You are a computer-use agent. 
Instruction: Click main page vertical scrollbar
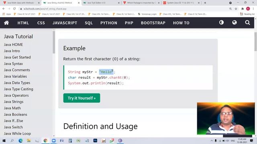click(x=255, y=42)
